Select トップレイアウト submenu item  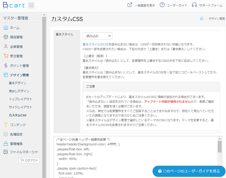(21, 99)
